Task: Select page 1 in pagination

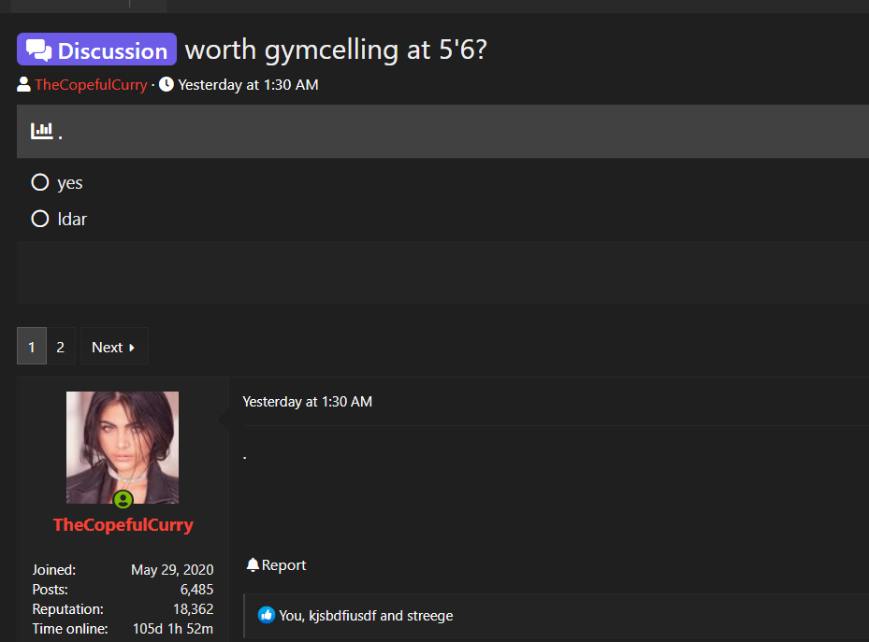Action: (32, 347)
